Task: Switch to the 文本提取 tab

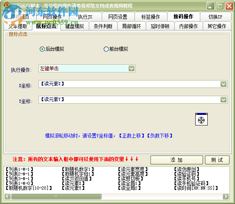Action: click(18, 26)
